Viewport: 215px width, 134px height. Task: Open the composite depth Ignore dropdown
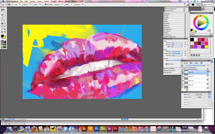click(x=197, y=63)
